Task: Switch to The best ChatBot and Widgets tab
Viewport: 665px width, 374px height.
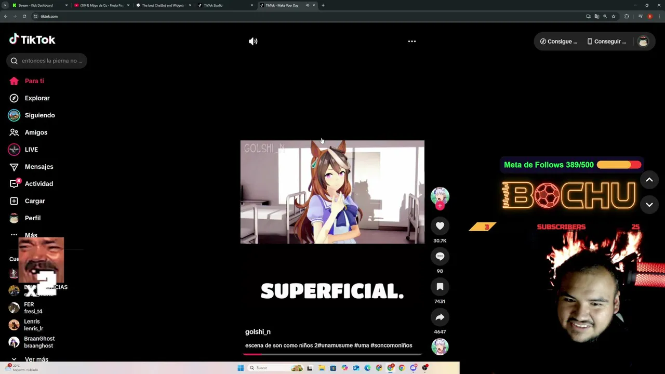Action: 164,5
